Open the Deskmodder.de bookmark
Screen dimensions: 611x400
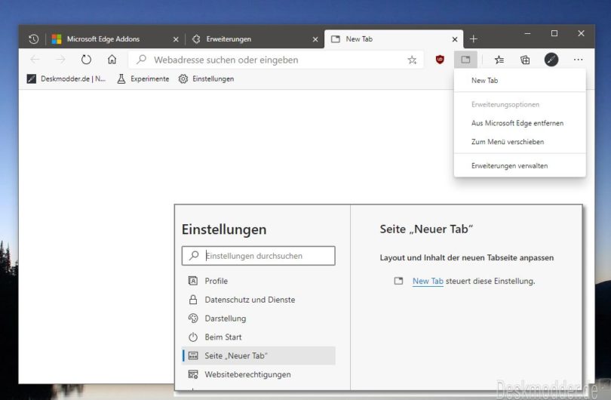pyautogui.click(x=66, y=78)
